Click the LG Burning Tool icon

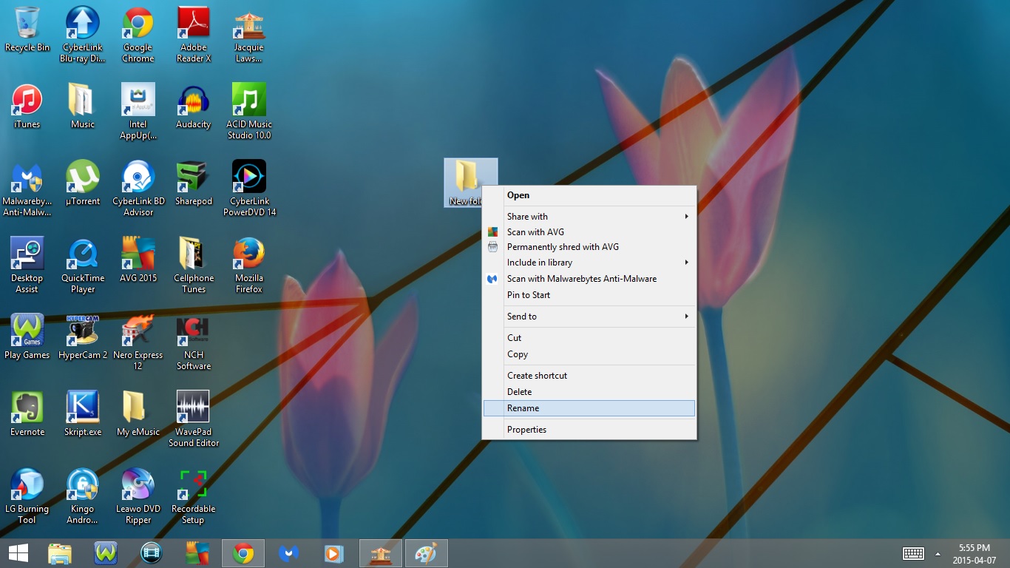(27, 496)
